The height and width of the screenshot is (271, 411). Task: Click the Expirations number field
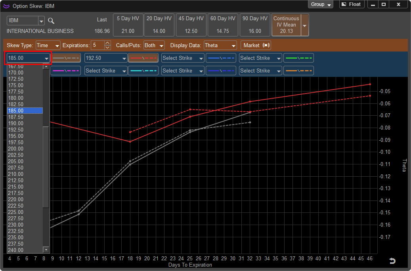coord(97,45)
